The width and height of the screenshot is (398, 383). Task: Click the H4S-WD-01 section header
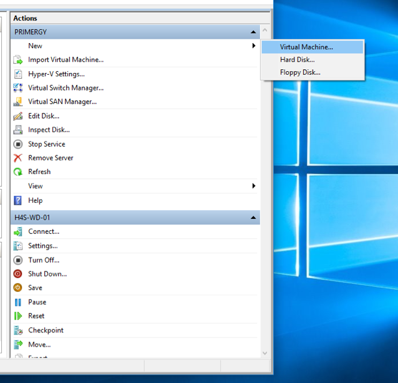(135, 218)
